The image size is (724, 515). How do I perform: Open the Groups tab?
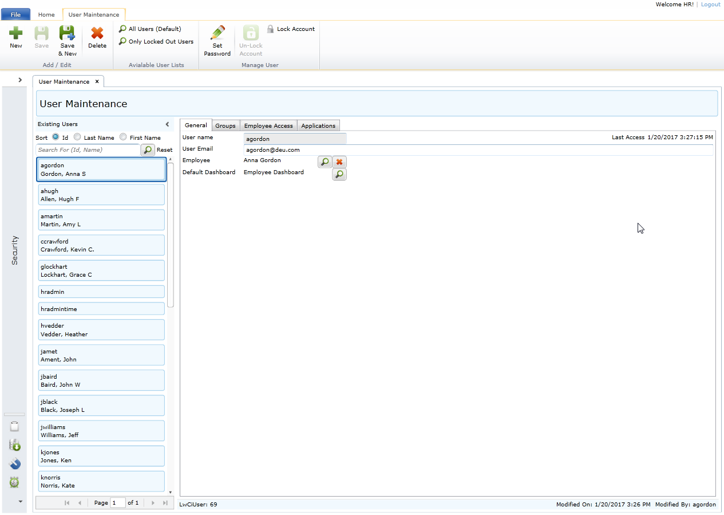pyautogui.click(x=225, y=125)
